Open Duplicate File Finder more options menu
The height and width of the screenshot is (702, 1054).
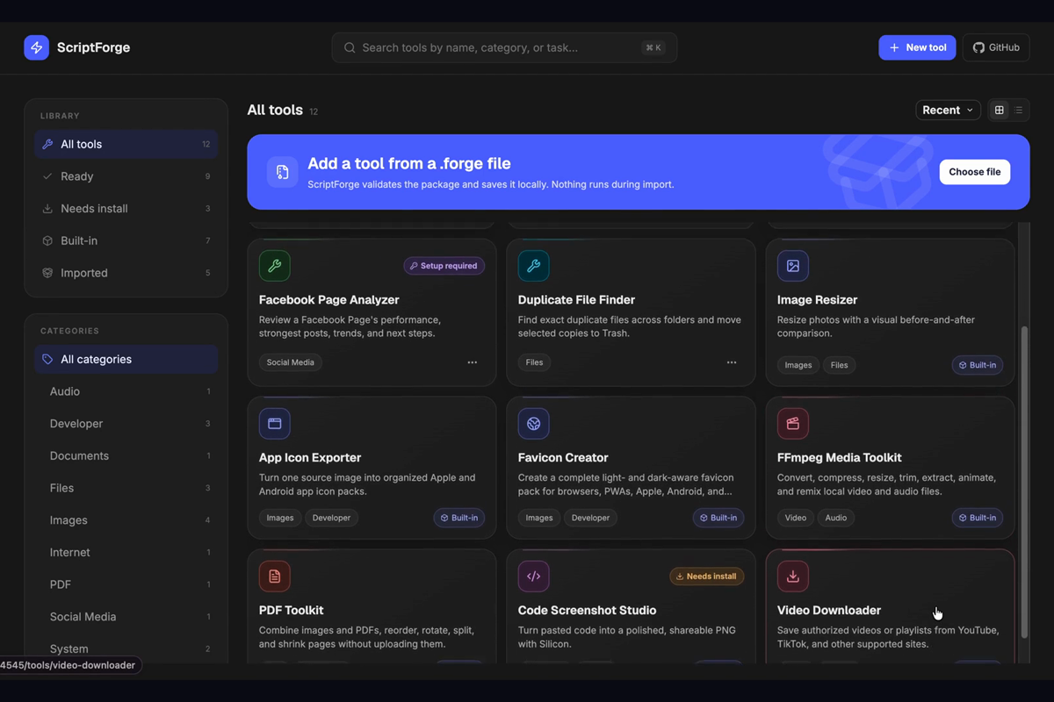pyautogui.click(x=732, y=362)
